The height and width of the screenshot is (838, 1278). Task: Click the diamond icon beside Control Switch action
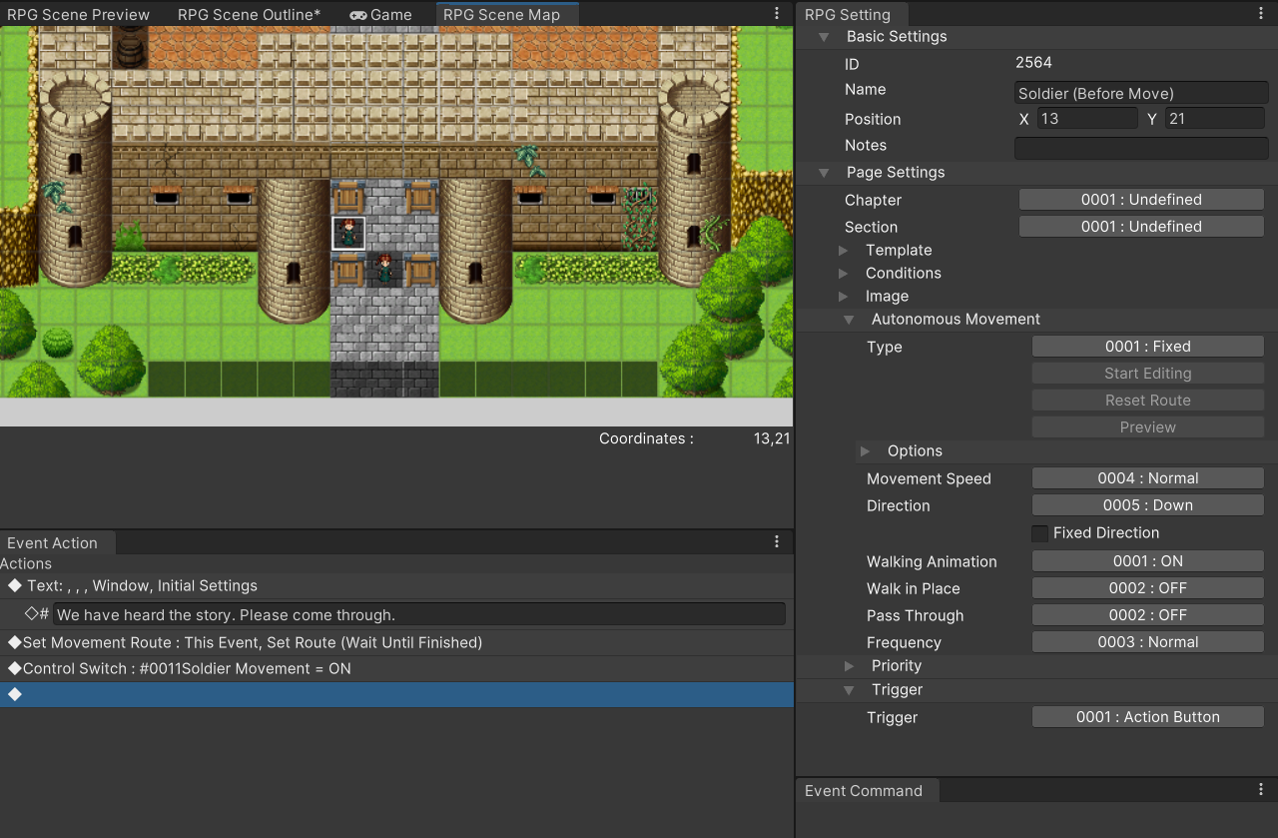point(14,668)
